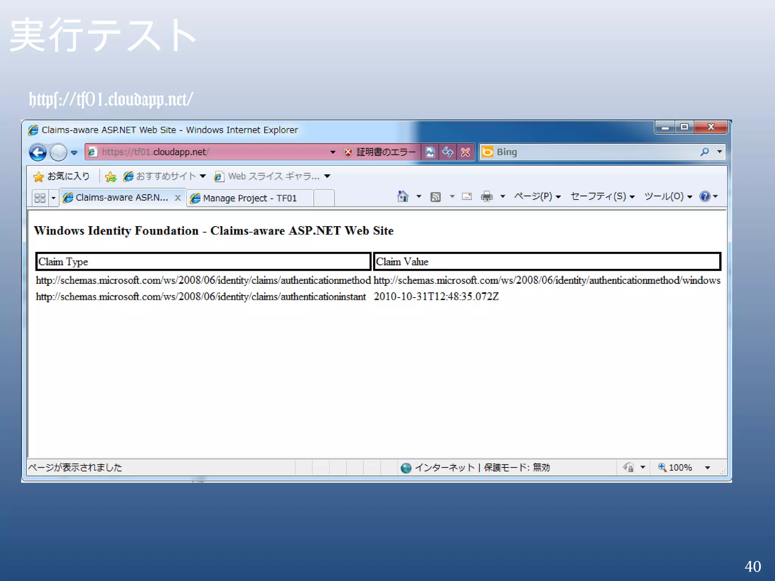Minimize the Internet Explorer window
Screen dimensions: 775x581
tap(665, 127)
